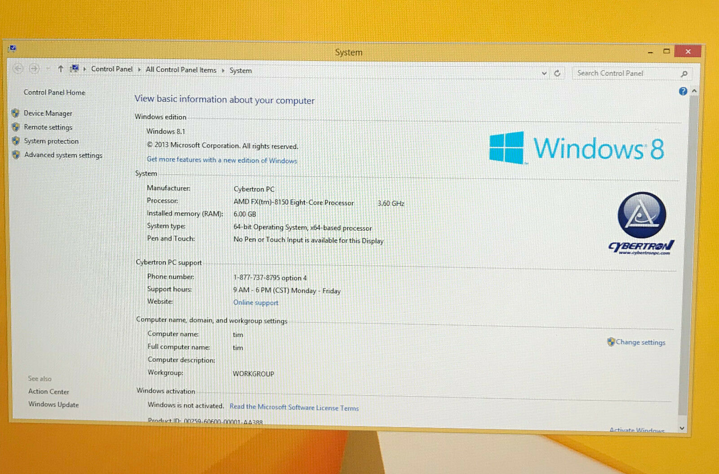Click the WORKGROUP value
The height and width of the screenshot is (474, 719).
253,374
